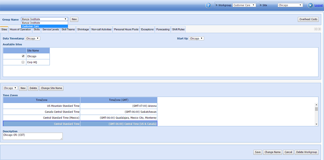
Task: Uncheck the Chicago site checkbox
Action: click(23, 56)
